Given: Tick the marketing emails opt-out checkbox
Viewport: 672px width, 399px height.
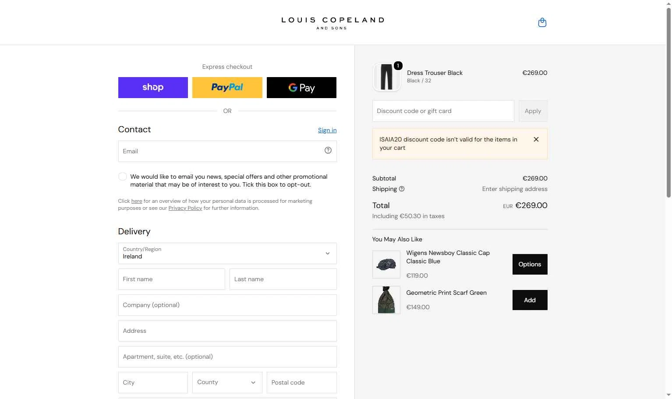Looking at the screenshot, I should (x=123, y=177).
